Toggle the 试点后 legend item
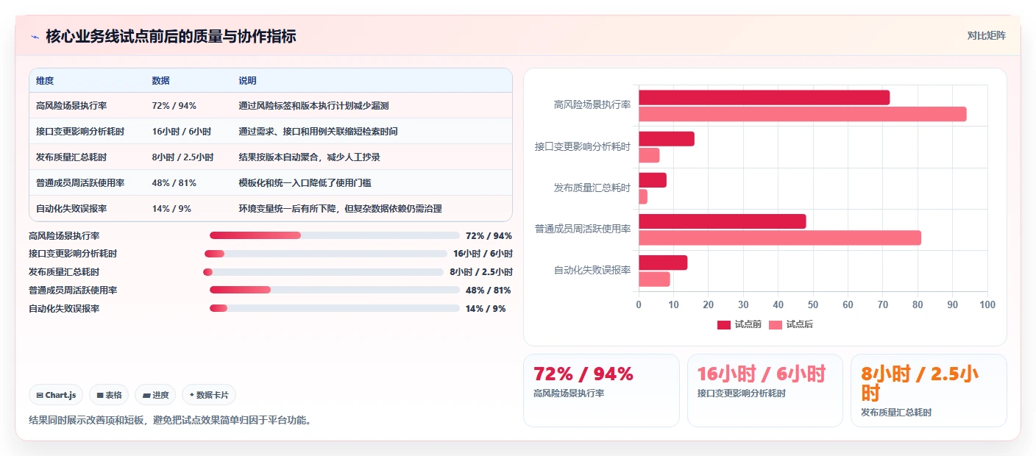The width and height of the screenshot is (1036, 456). click(791, 324)
